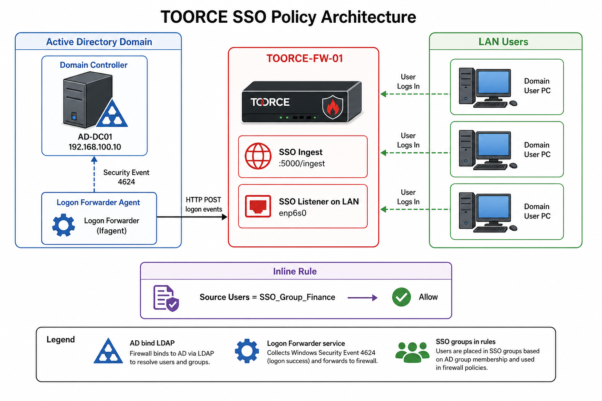
Task: Select the Logon Forwarder gear icon
Action: [63, 225]
